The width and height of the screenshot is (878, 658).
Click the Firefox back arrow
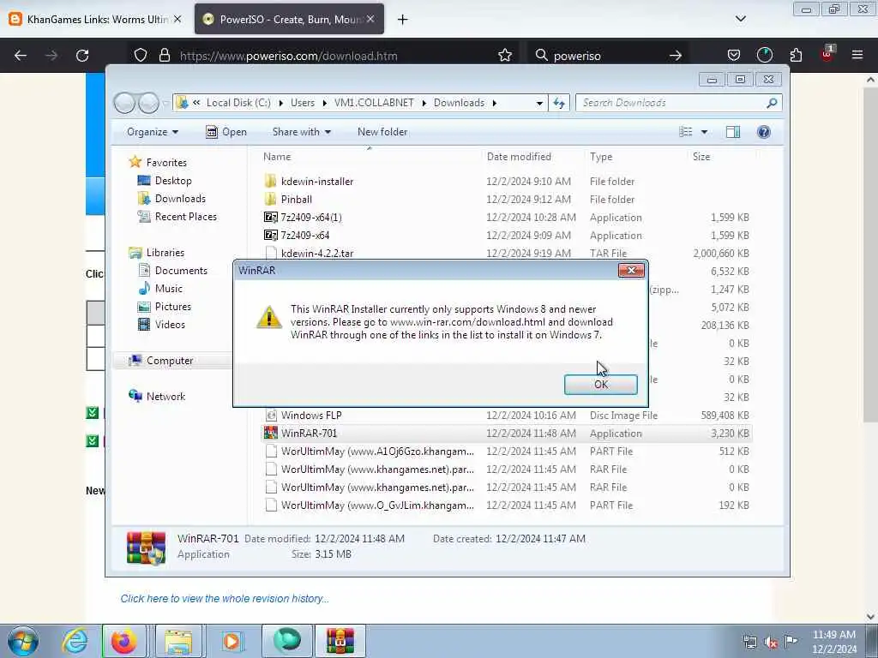click(x=21, y=56)
